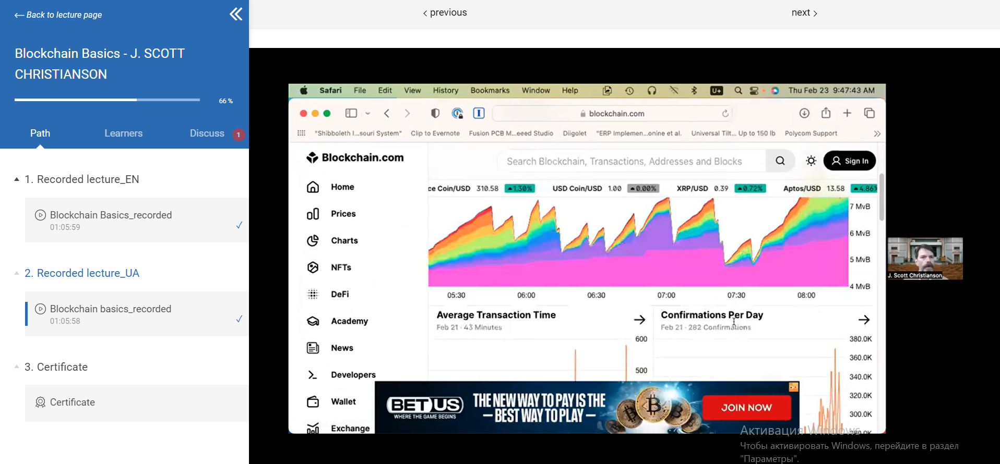Viewport: 1000px width, 464px height.
Task: Open the sidebar dropdown arrow in Safari
Action: tap(368, 113)
